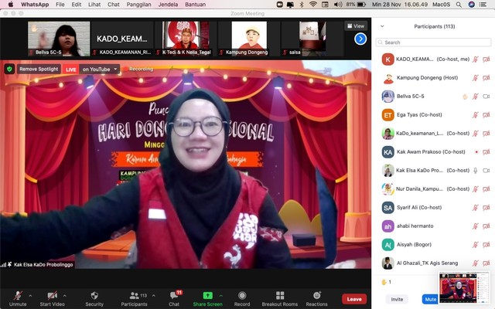Click the Bluetooth icon in menu bar
Screen dimensions: 495x309
[x=302, y=5]
